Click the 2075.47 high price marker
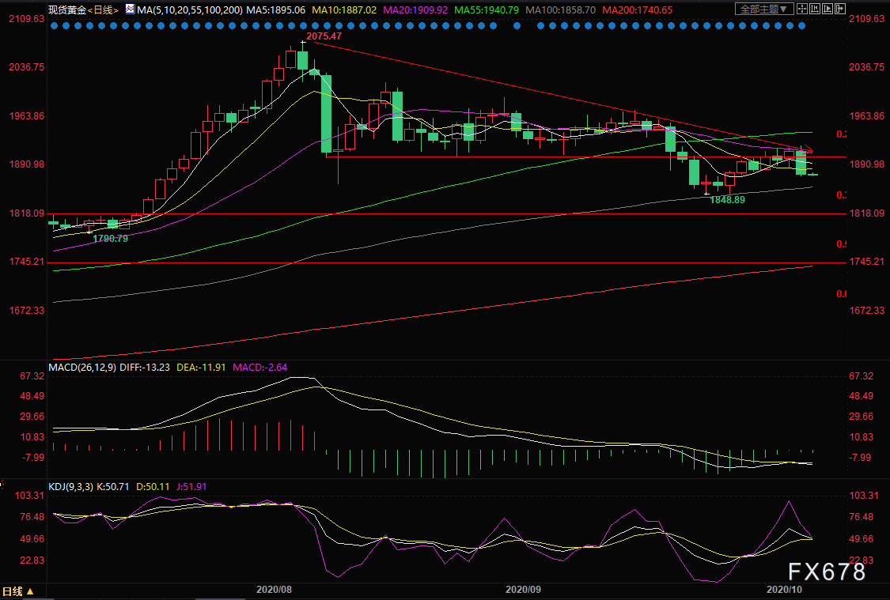 (x=323, y=36)
